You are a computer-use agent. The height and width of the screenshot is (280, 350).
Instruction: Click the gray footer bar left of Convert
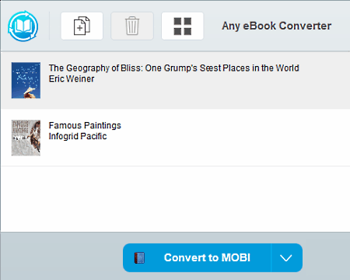[x=61, y=256]
